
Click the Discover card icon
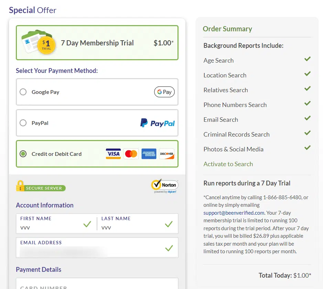[x=167, y=154]
